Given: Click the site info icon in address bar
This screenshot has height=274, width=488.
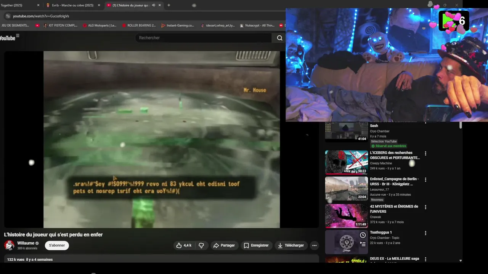Looking at the screenshot, I should pyautogui.click(x=8, y=16).
